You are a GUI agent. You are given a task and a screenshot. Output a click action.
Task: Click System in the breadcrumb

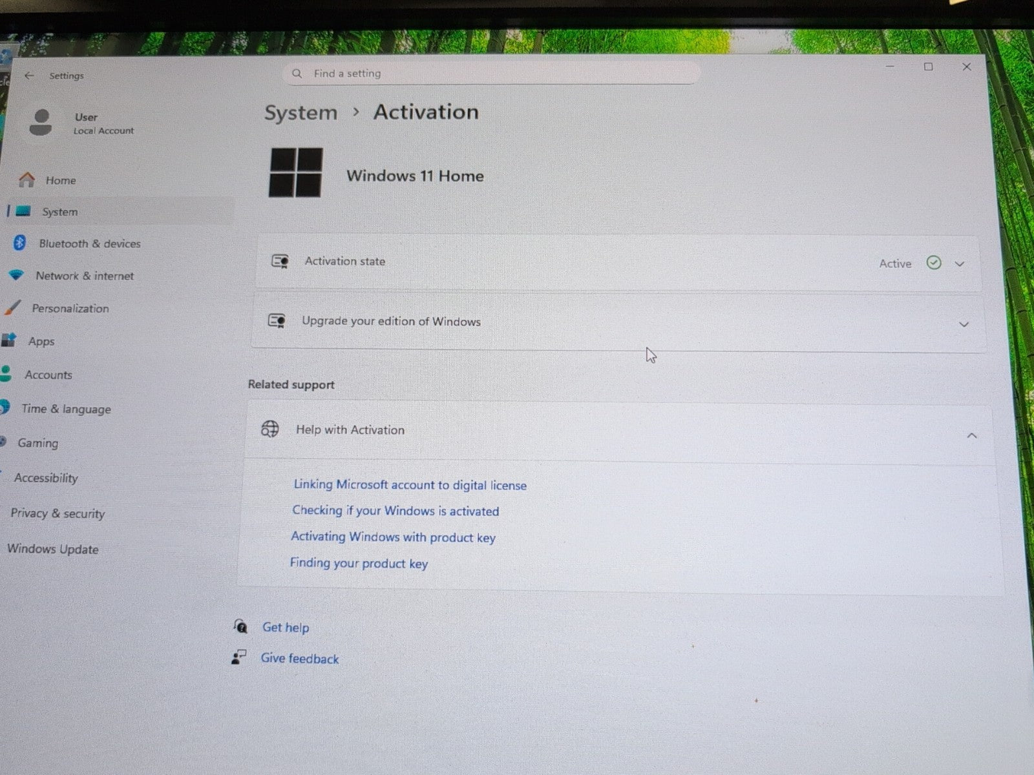301,113
